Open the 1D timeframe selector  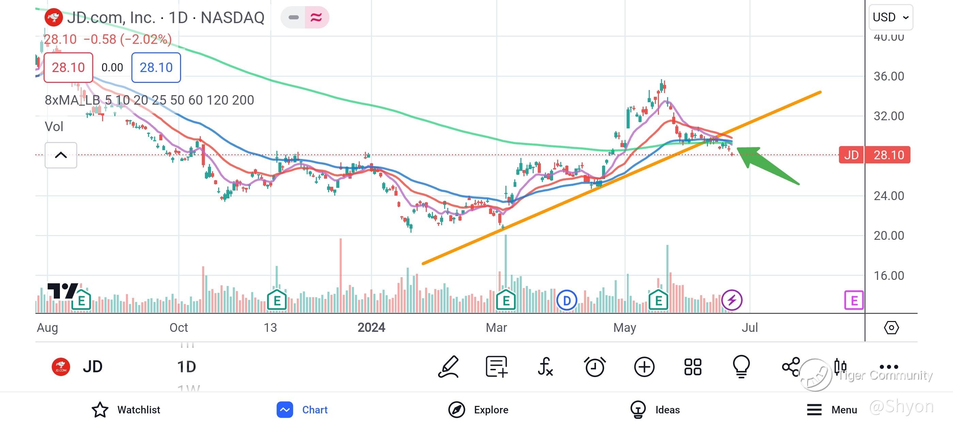click(x=187, y=367)
